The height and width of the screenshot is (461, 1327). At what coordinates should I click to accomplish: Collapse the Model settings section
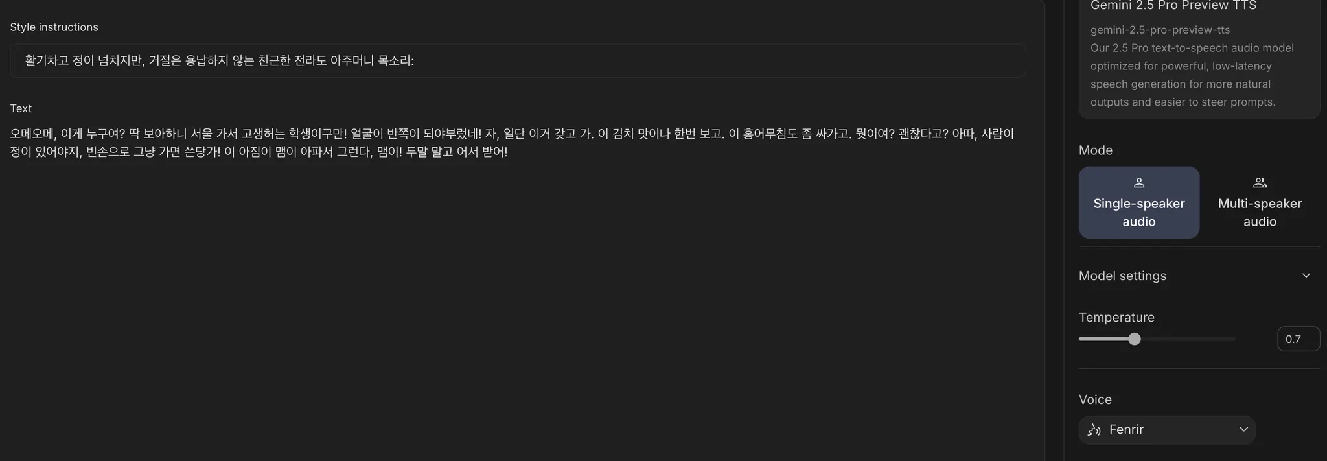coord(1199,276)
